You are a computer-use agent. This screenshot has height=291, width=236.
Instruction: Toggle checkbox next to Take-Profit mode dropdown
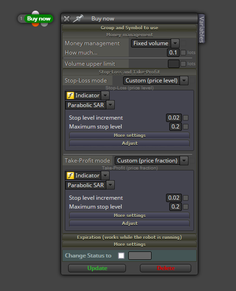point(192,161)
